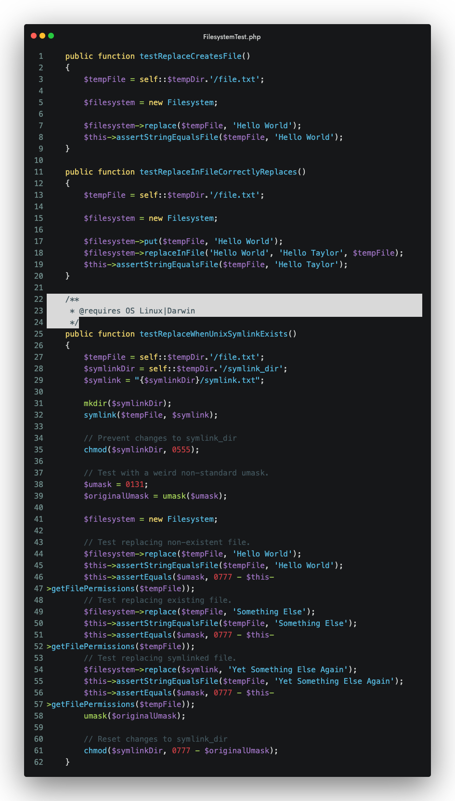
Task: Maximize the window using the green button
Action: point(51,36)
